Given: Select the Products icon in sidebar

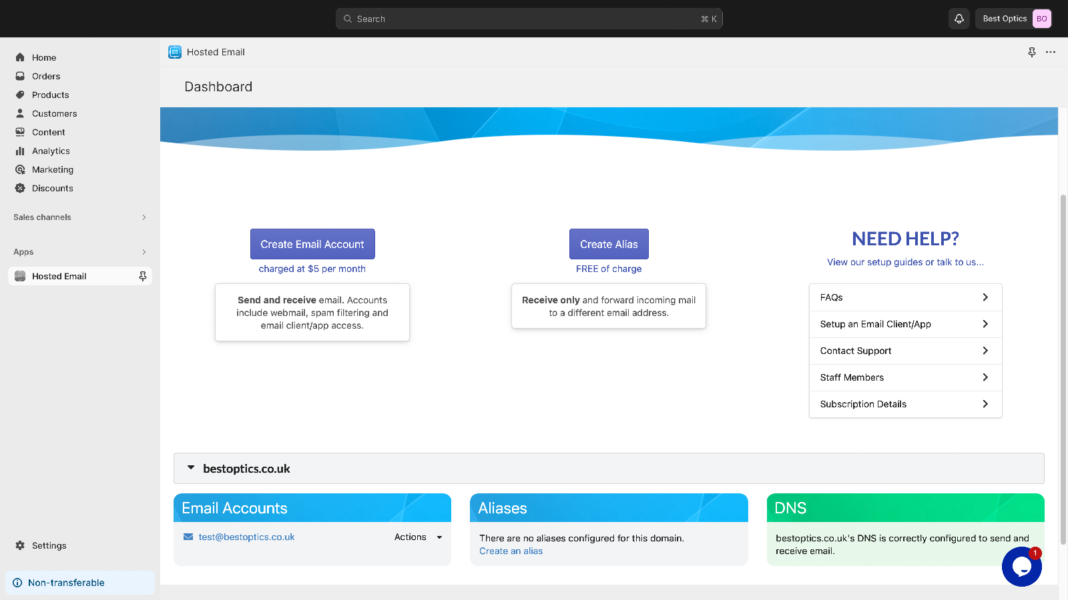Looking at the screenshot, I should (20, 95).
